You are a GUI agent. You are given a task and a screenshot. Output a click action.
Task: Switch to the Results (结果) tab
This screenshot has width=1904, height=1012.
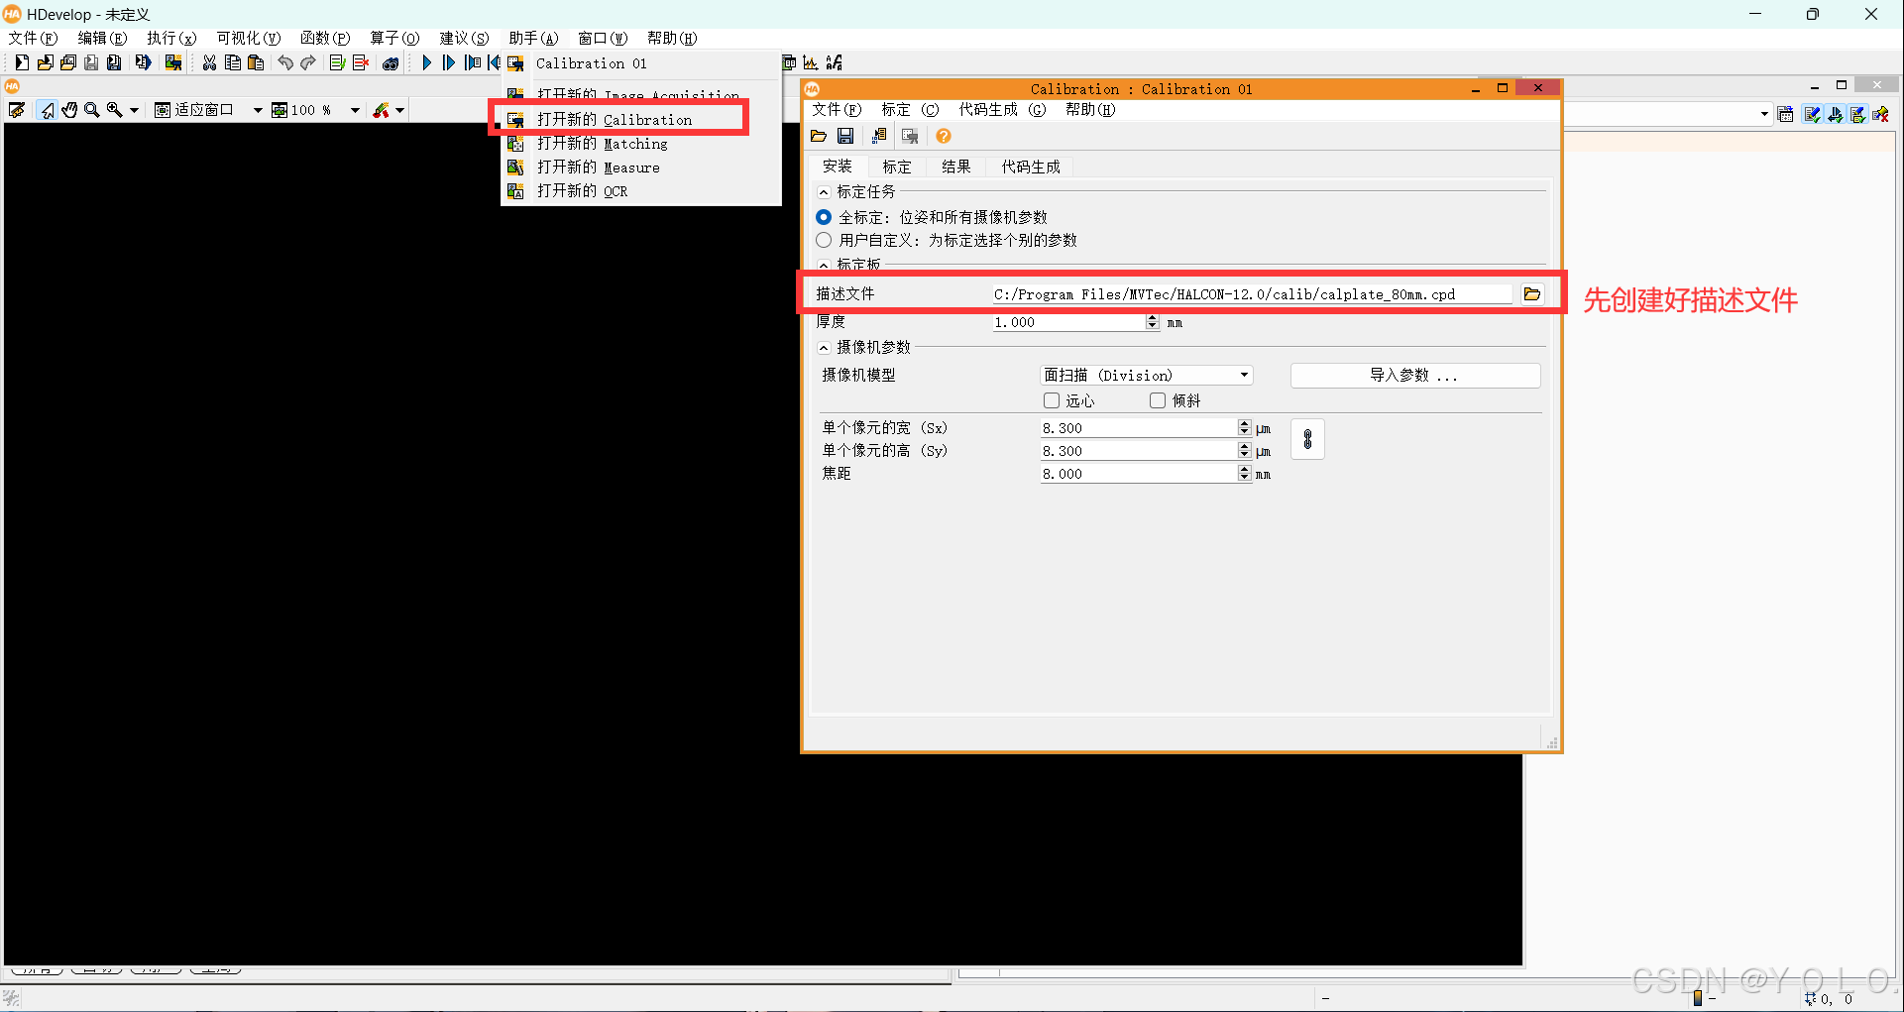click(955, 167)
